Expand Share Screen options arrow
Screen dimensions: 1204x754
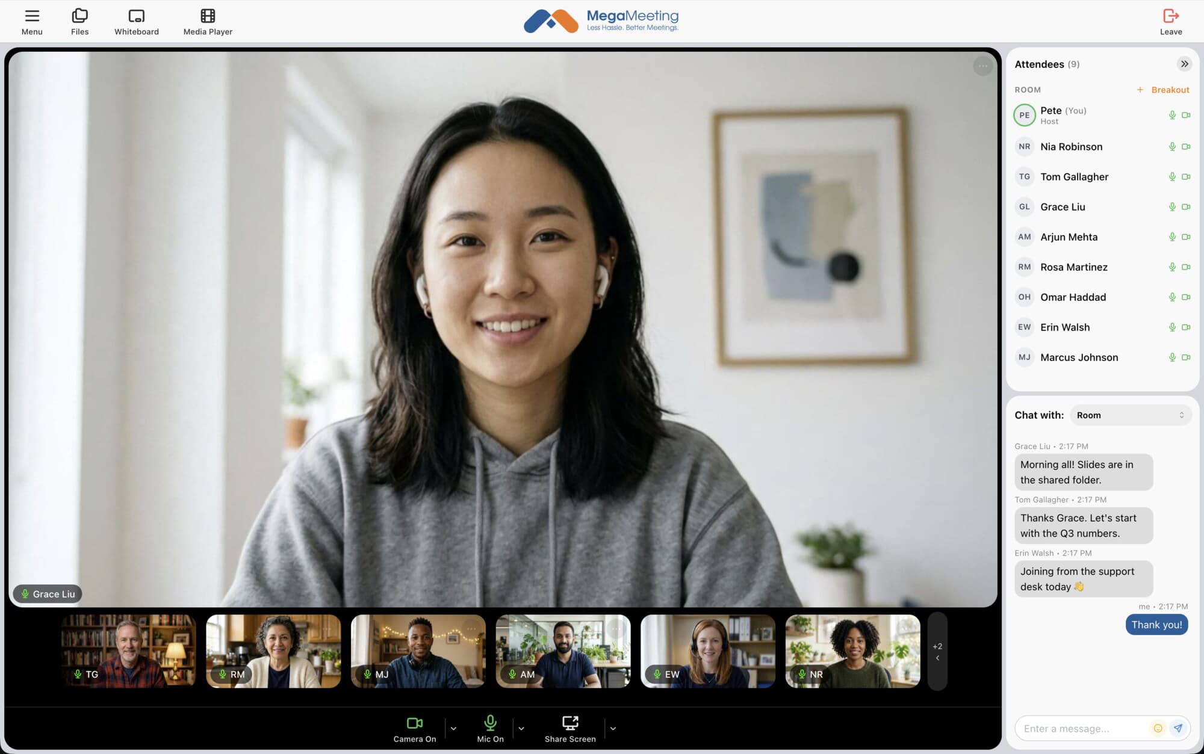[x=613, y=729]
